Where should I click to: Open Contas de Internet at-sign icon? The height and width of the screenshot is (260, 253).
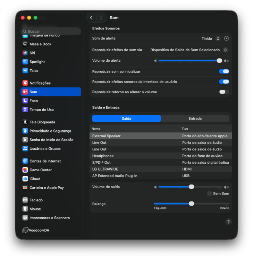25,161
